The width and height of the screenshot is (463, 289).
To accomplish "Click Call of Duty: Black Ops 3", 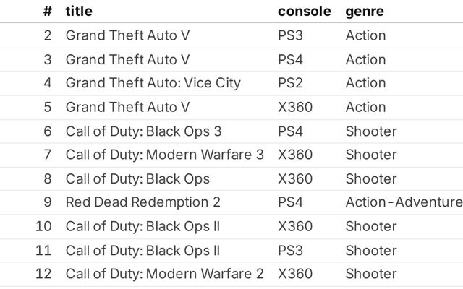I will click(x=143, y=131).
